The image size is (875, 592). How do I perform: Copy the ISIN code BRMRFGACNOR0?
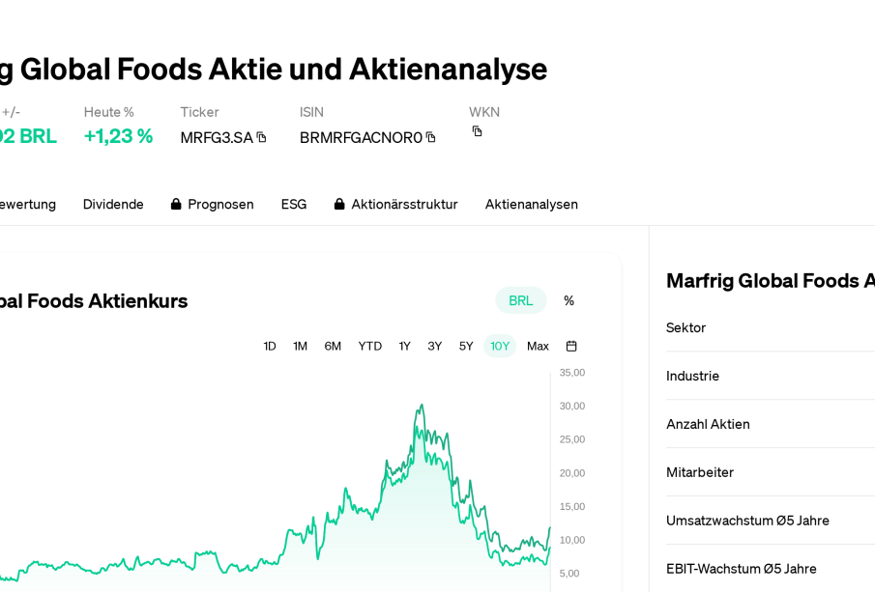click(x=431, y=137)
